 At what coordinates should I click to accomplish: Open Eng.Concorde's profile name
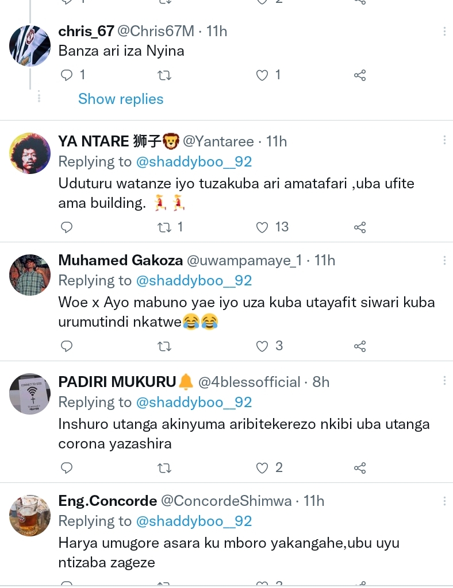point(108,501)
